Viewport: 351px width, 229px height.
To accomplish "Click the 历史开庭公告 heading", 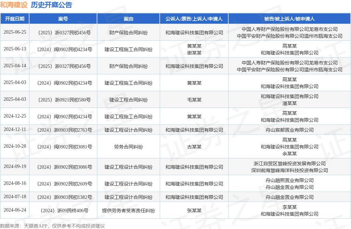I will tap(51, 5).
